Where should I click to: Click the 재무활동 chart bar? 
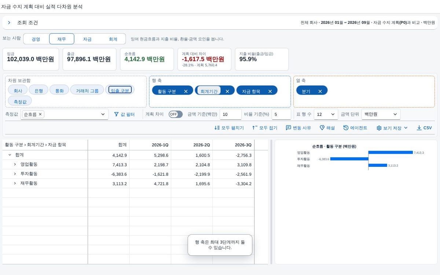(x=378, y=165)
